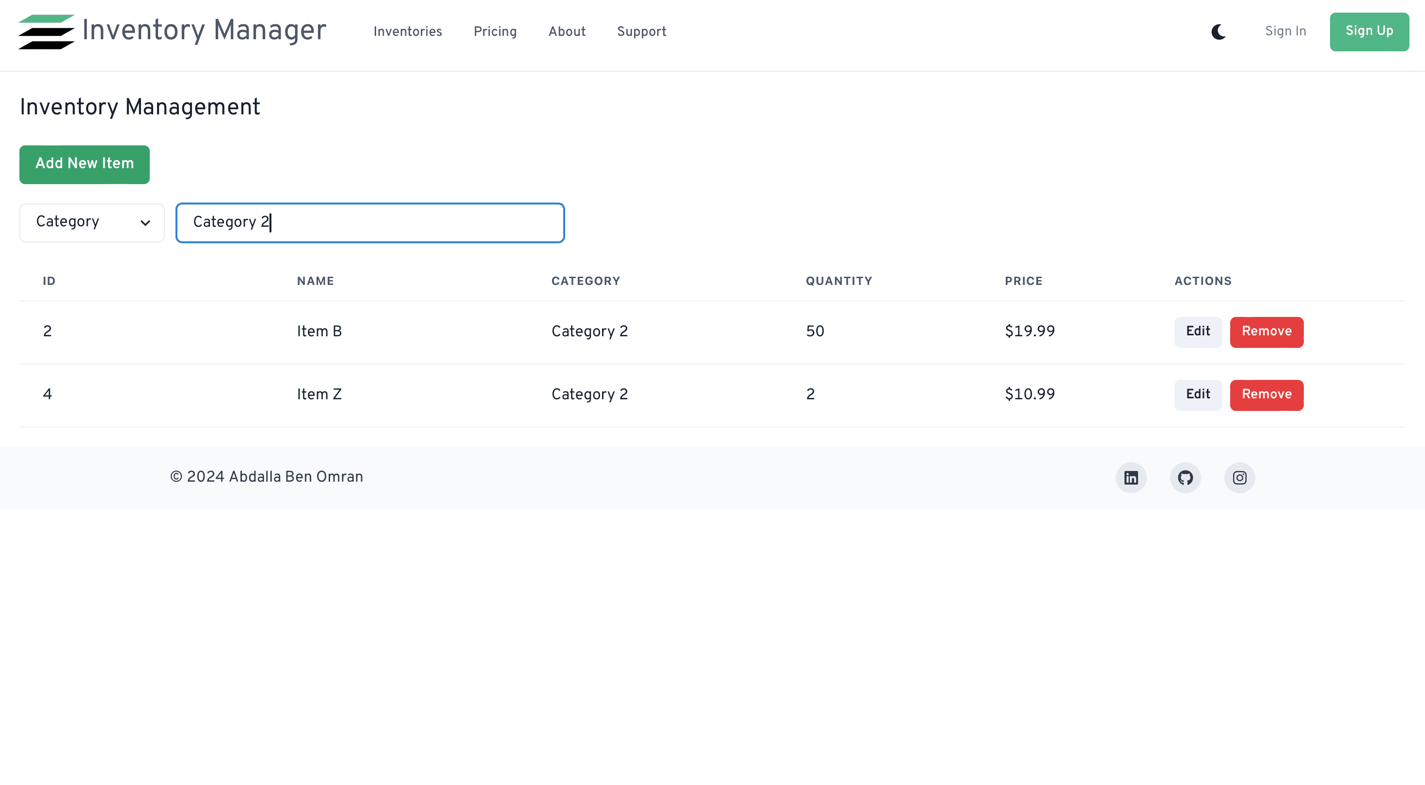Open the About nav link
The image size is (1425, 785).
point(567,31)
